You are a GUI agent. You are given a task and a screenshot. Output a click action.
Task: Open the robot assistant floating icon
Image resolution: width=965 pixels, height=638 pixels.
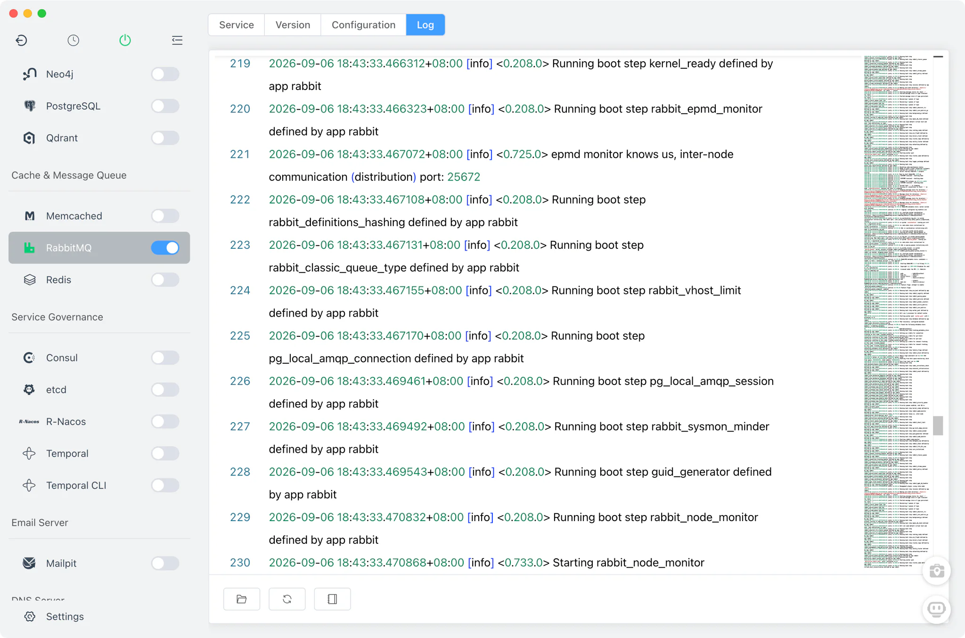(x=936, y=609)
